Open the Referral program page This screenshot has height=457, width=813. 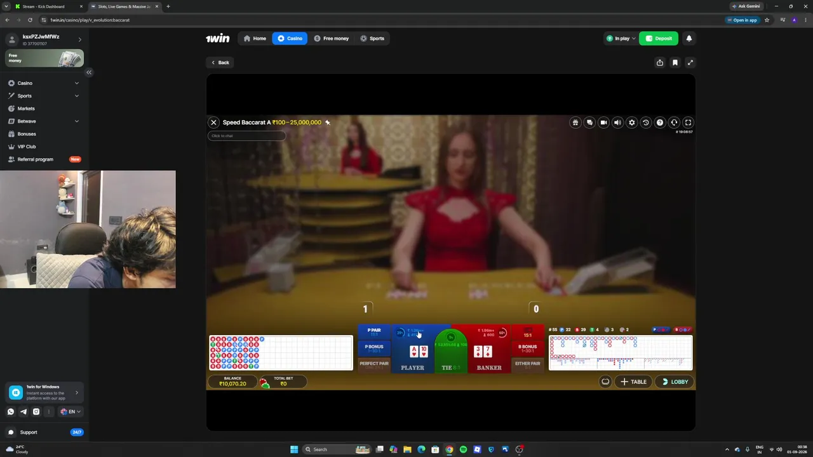(x=43, y=159)
